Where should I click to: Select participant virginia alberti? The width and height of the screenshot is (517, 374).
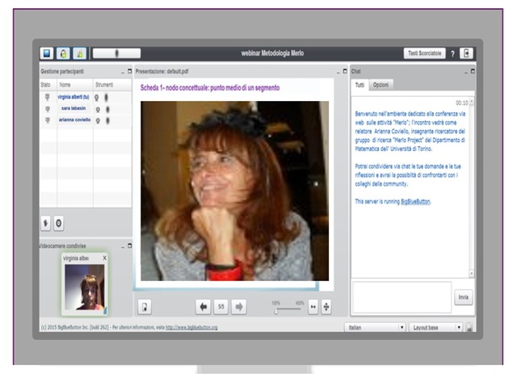point(74,97)
